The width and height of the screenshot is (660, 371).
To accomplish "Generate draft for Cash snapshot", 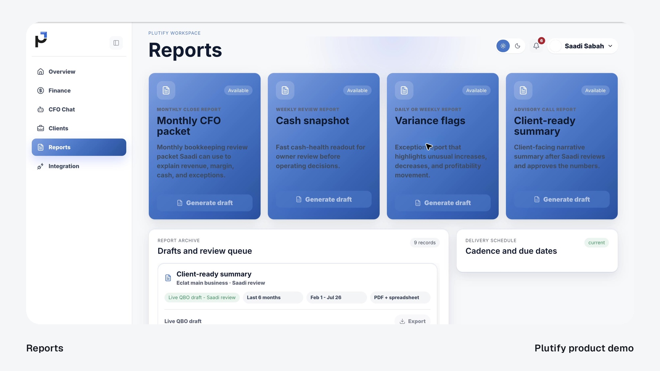I will point(323,199).
